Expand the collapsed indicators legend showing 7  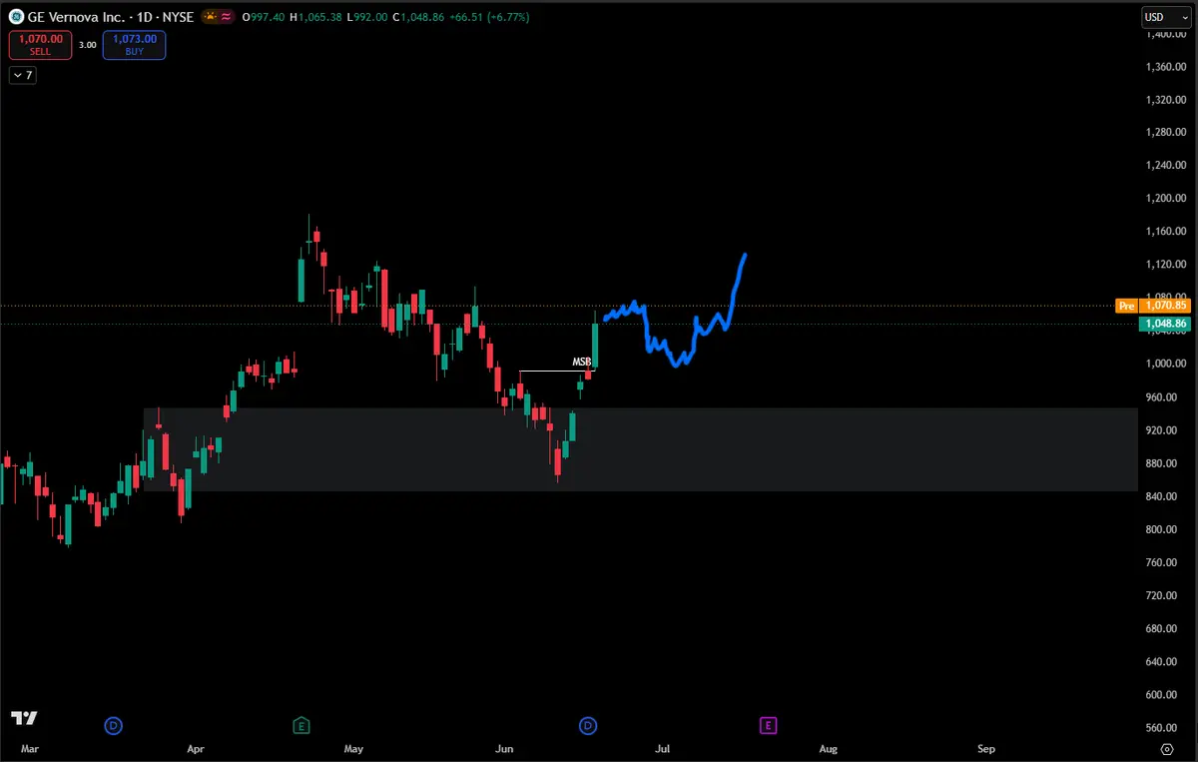click(x=22, y=75)
